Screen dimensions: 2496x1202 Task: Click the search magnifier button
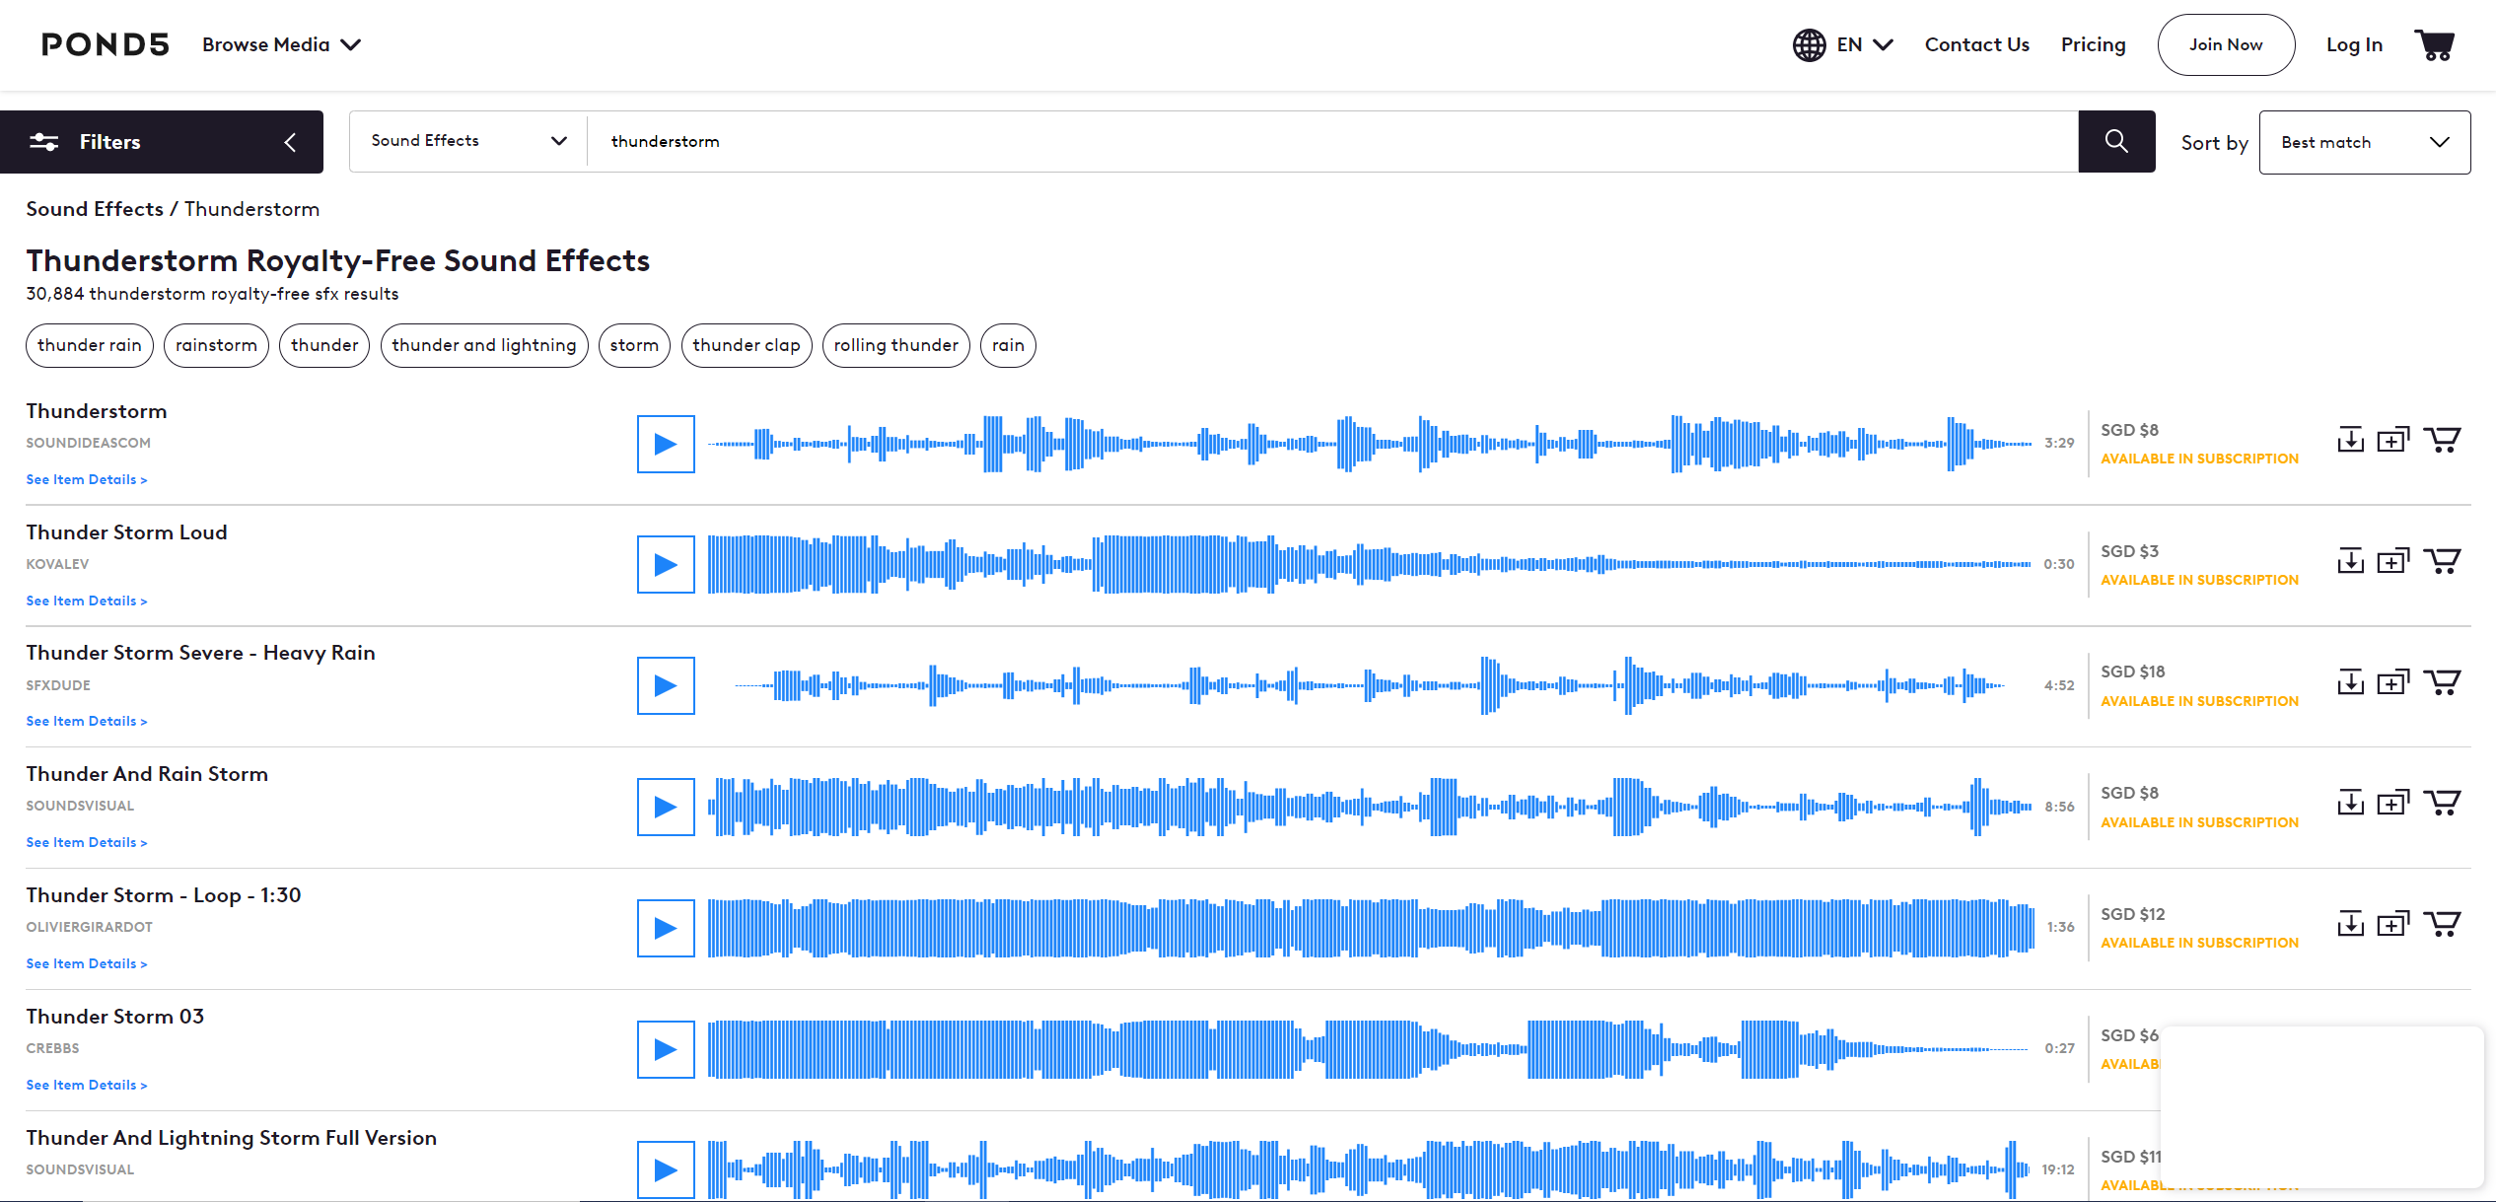[x=2116, y=142]
